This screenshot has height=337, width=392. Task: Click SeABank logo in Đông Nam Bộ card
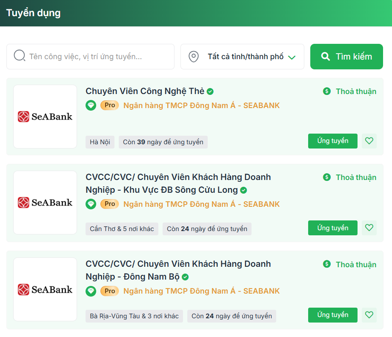coord(45,289)
